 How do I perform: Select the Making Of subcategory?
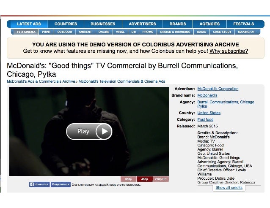[x=246, y=32]
